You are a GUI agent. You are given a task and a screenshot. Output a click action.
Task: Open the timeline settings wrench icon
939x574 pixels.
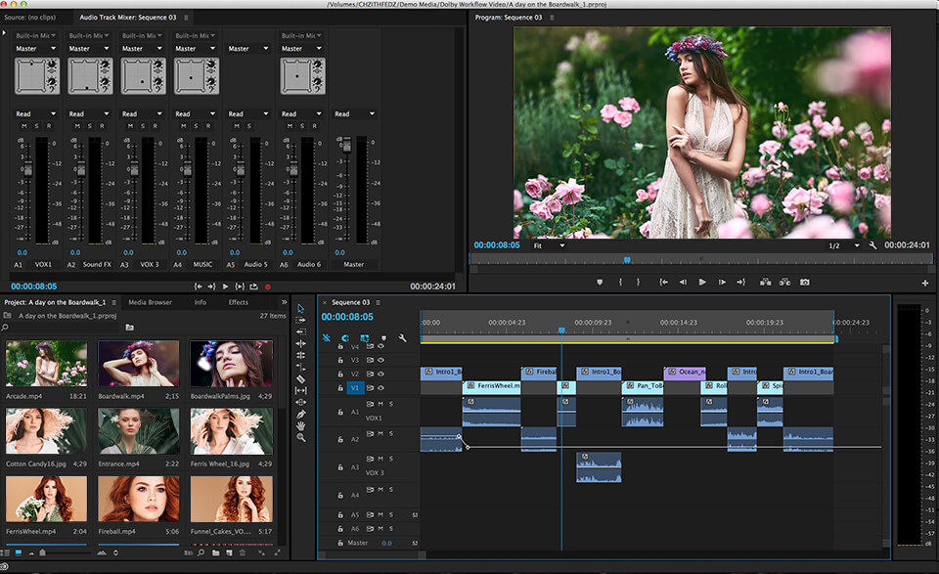coord(402,335)
